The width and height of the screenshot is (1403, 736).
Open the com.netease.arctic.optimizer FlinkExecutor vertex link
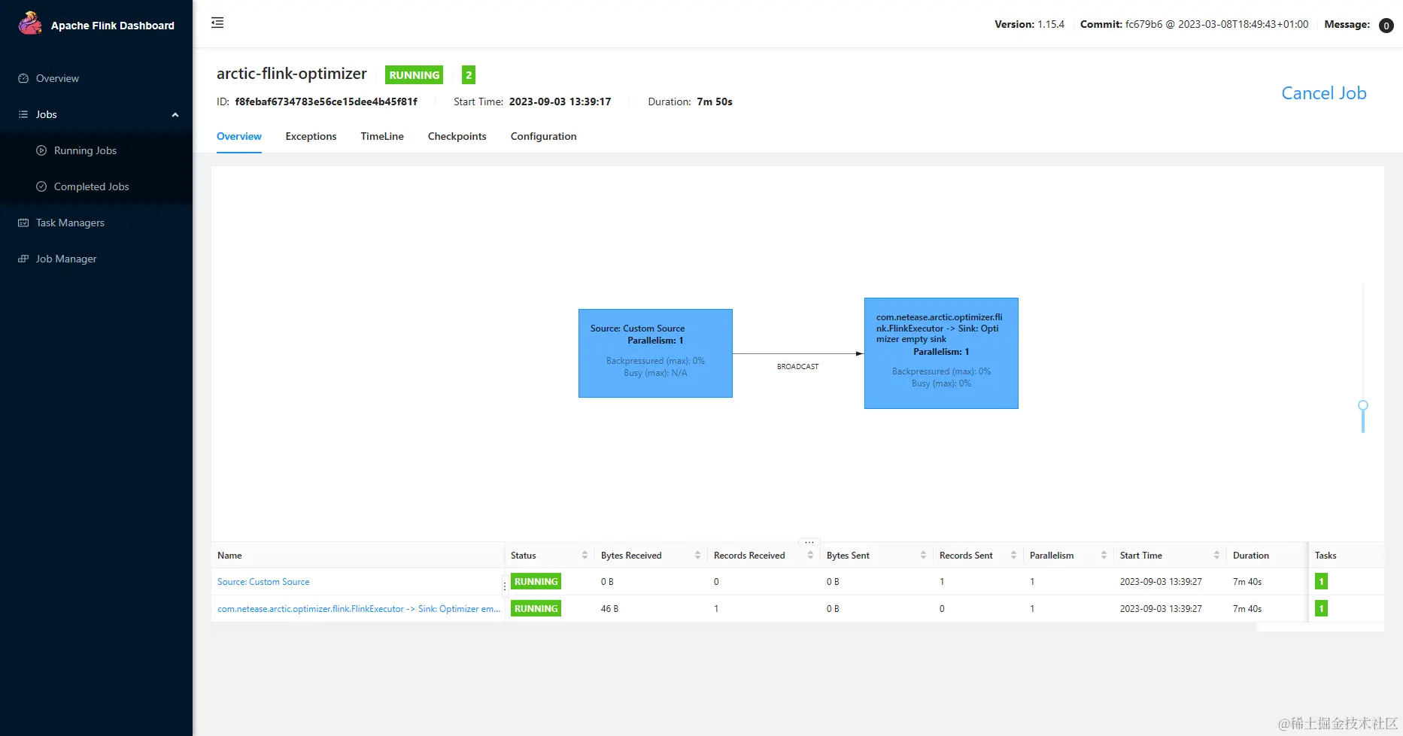(x=359, y=609)
